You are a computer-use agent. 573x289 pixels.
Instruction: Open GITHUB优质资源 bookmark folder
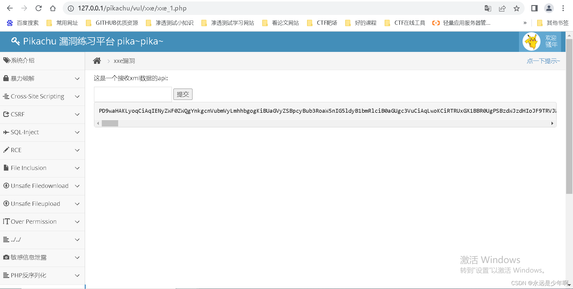point(112,23)
